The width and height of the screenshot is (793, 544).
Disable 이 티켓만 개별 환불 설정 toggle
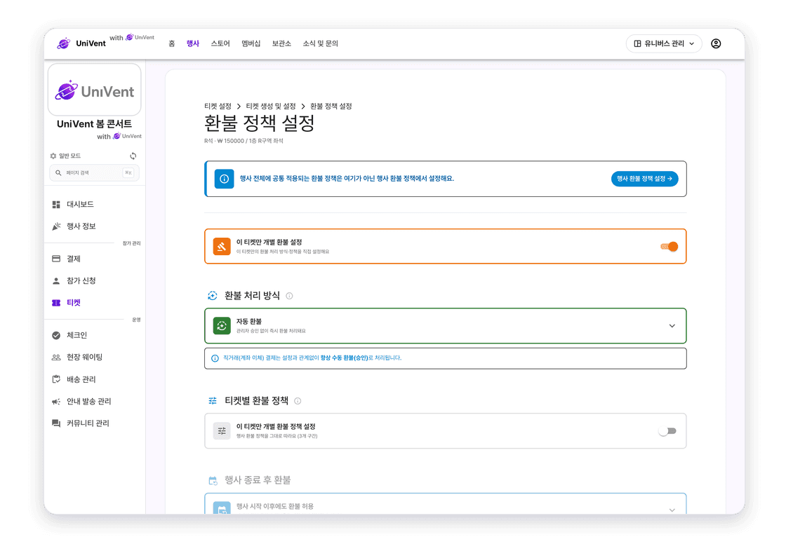(x=669, y=247)
